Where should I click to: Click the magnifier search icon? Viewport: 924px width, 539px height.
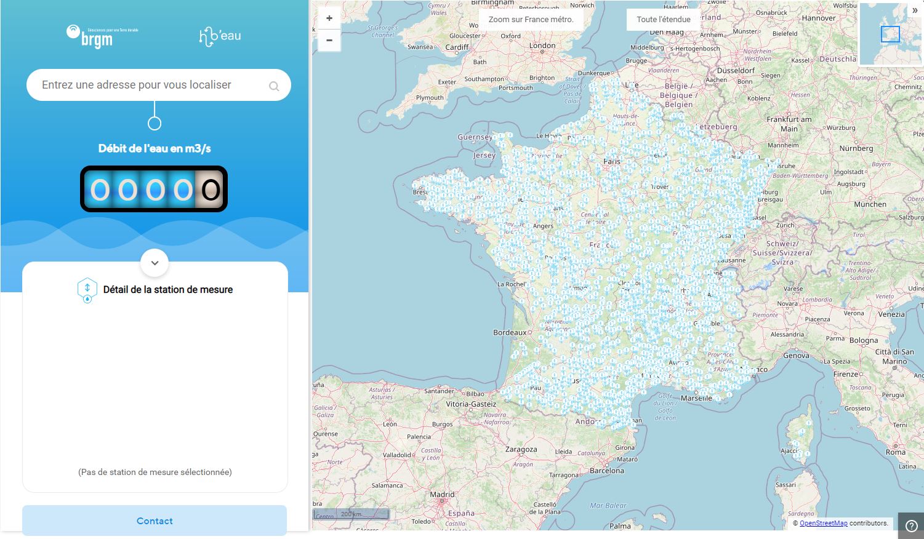[x=274, y=86]
